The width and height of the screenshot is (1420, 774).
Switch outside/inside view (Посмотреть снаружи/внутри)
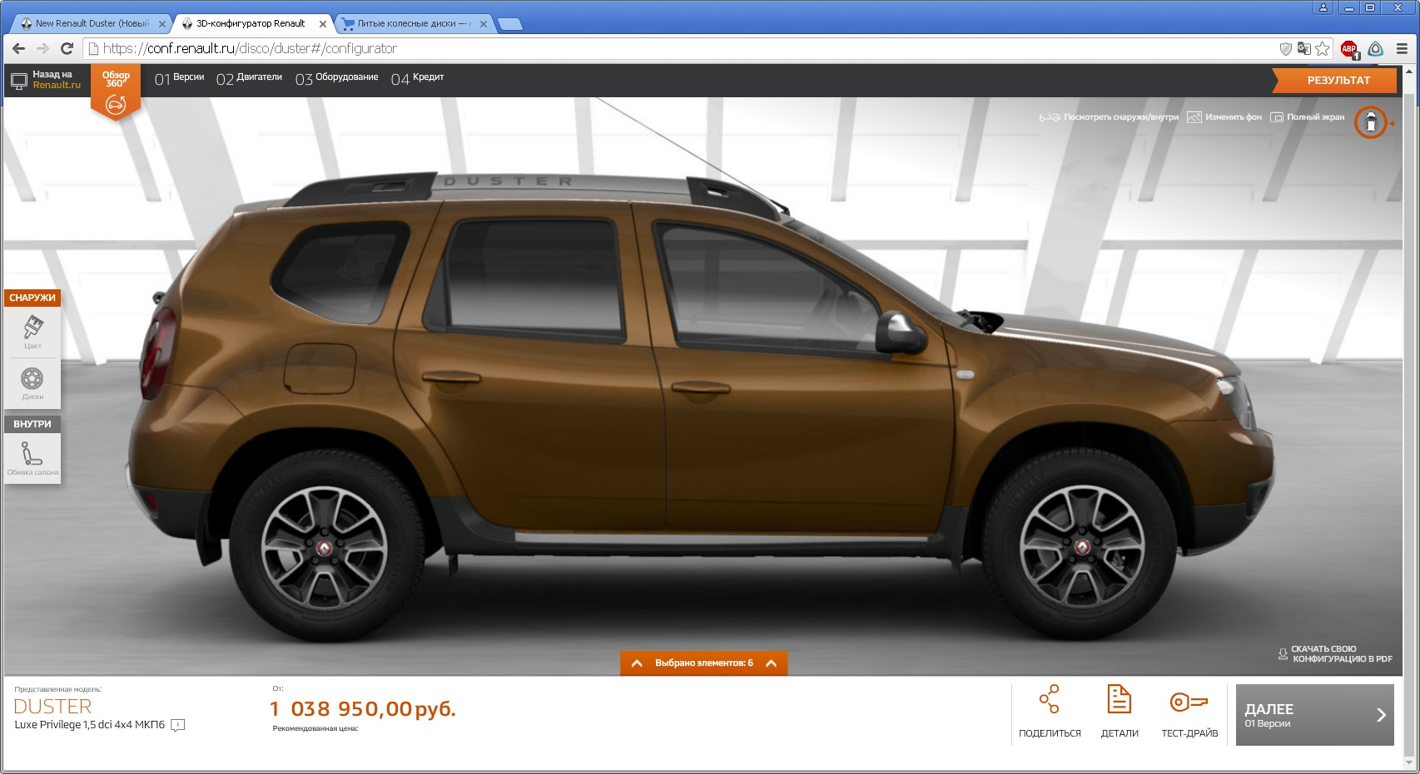click(x=1109, y=117)
